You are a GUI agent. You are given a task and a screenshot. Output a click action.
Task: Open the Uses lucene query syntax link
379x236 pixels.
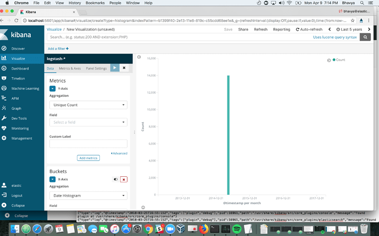coord(335,37)
